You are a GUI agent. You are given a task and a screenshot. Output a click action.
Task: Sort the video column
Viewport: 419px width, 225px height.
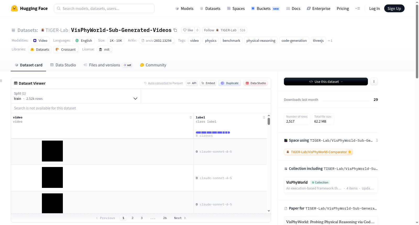pyautogui.click(x=191, y=117)
